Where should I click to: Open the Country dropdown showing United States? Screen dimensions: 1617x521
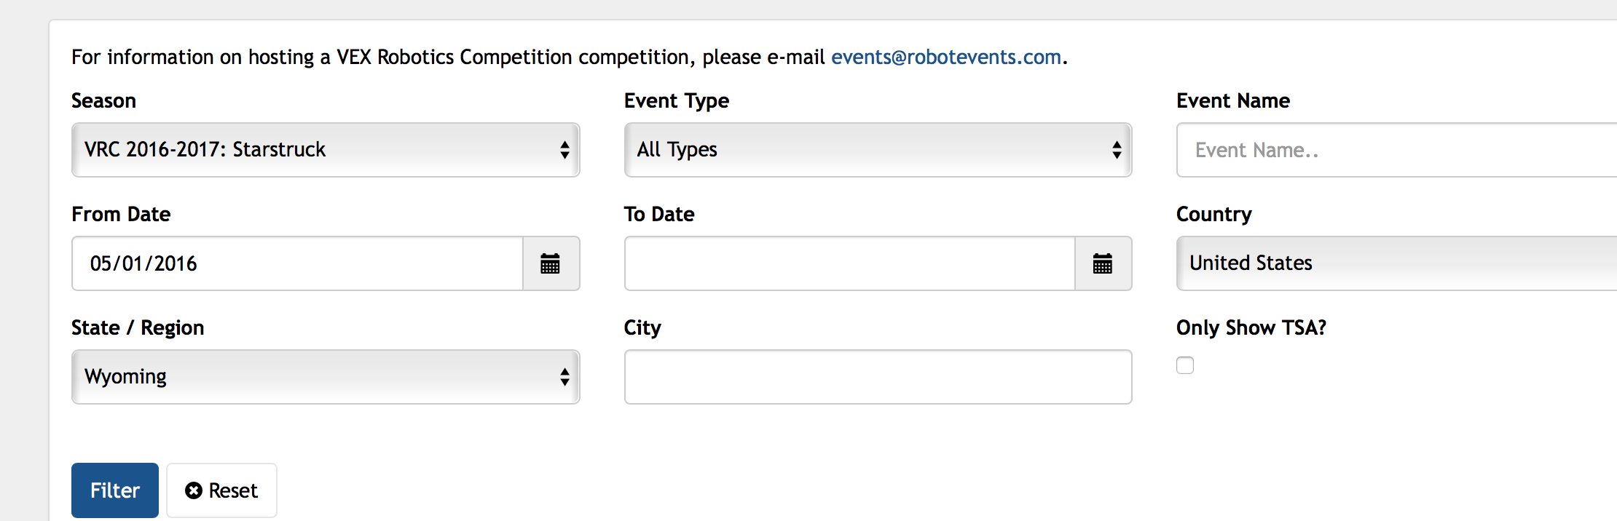click(1397, 263)
